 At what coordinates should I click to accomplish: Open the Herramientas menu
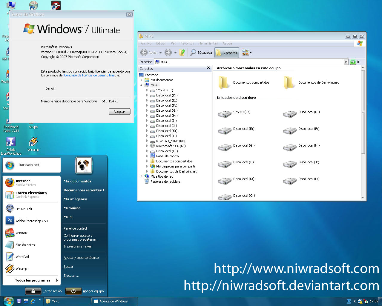(x=208, y=43)
